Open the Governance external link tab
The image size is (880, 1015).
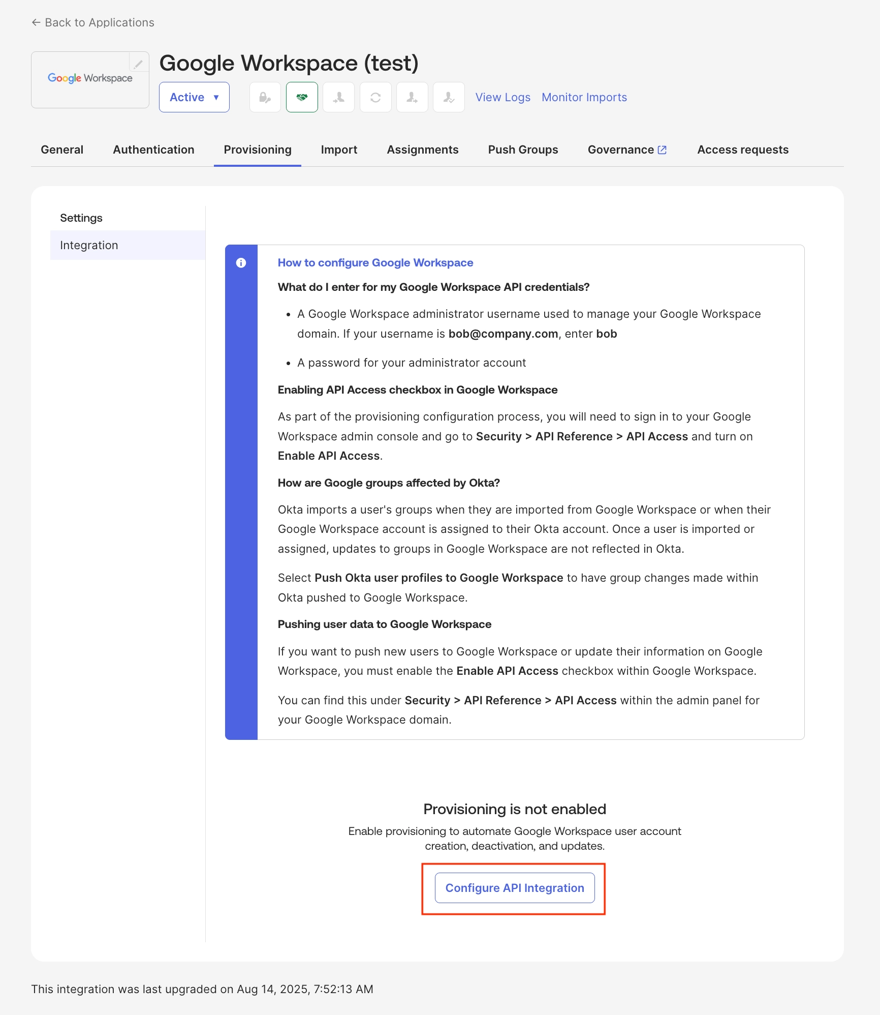627,150
